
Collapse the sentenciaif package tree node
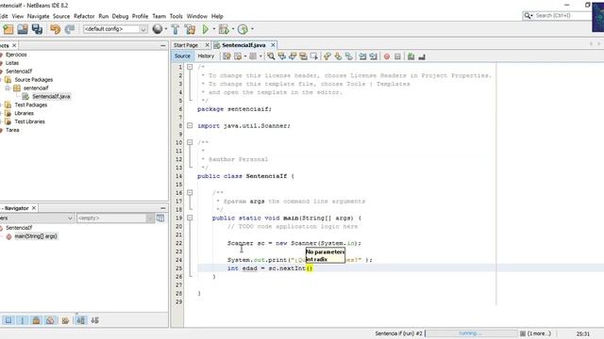[x=8, y=88]
